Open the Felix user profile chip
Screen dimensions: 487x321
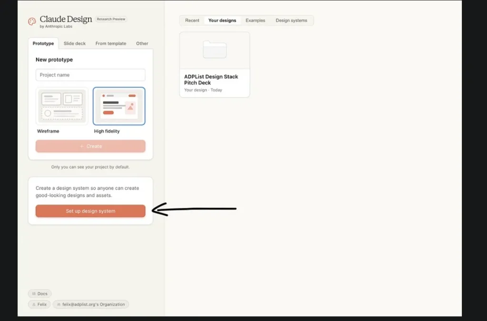click(x=39, y=304)
